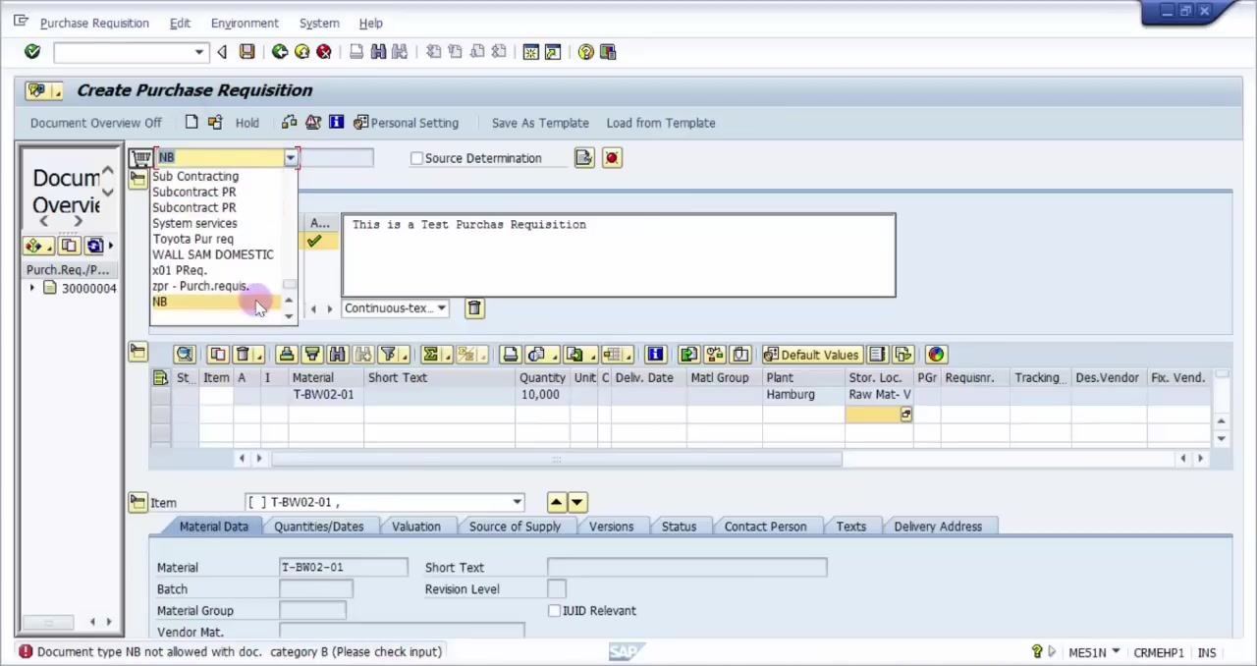Image resolution: width=1257 pixels, height=666 pixels.
Task: Click the blue info icon in item toolbar
Action: [655, 355]
